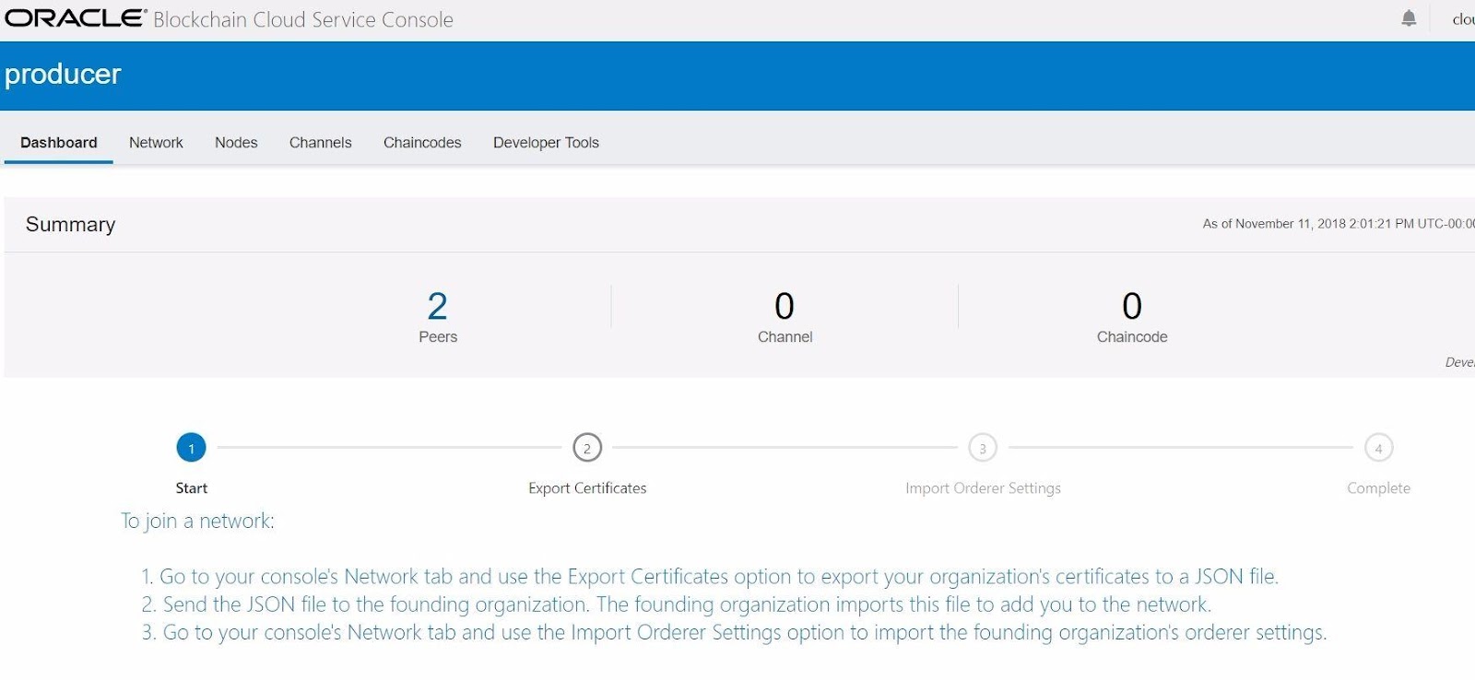Click the Peers label
1475x680 pixels.
coord(438,337)
